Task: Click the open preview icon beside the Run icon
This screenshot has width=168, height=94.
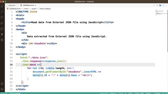Action: pyautogui.click(x=157, y=5)
